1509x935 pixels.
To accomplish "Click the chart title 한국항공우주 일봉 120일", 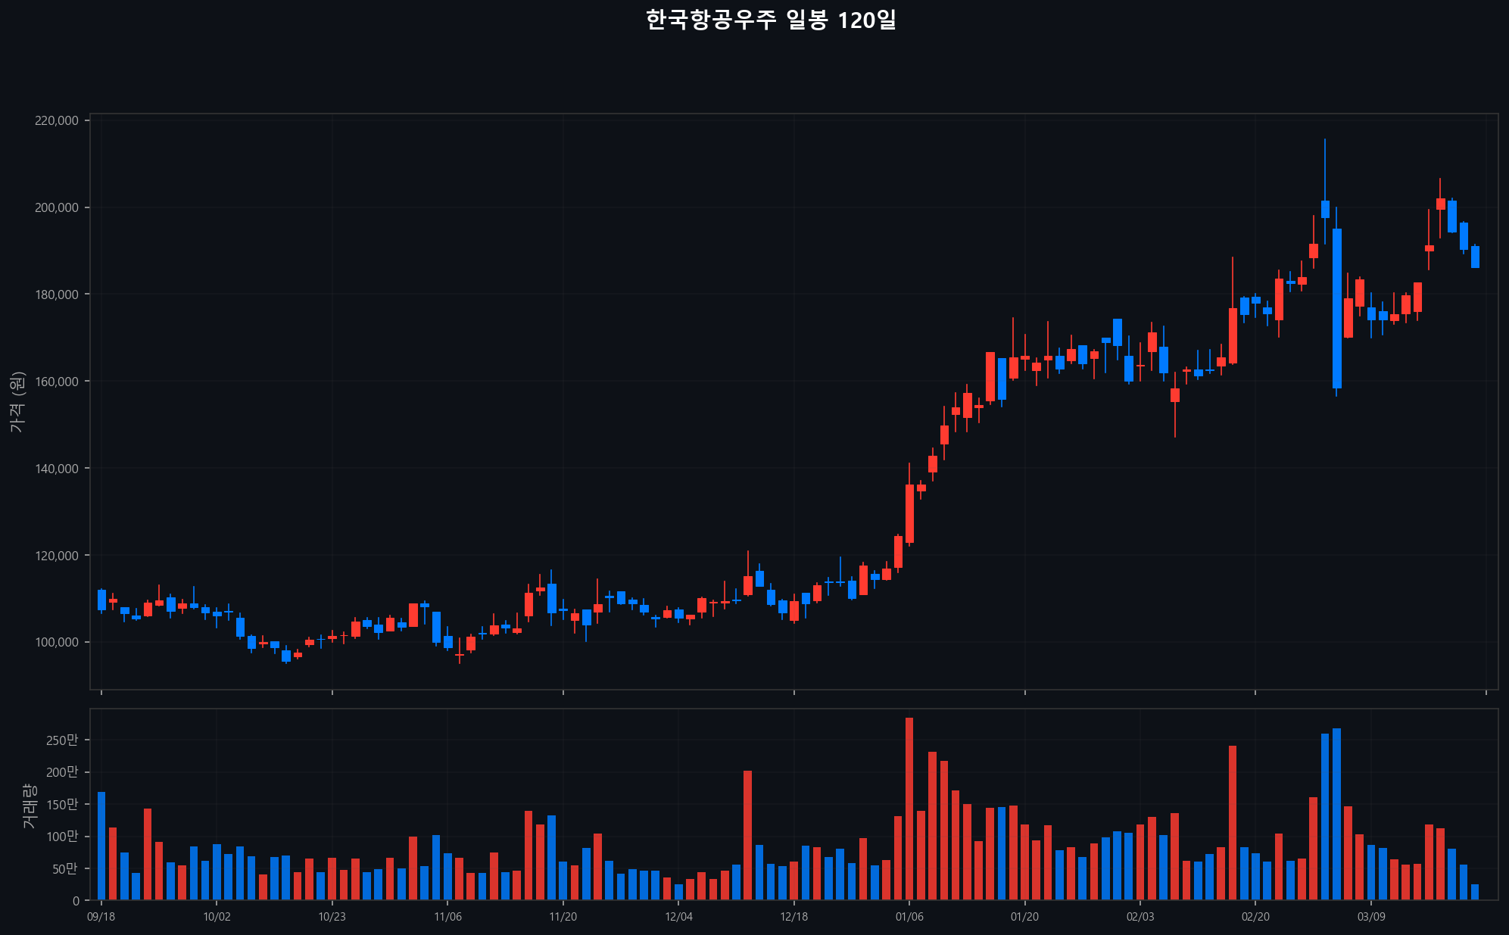I will point(771,20).
